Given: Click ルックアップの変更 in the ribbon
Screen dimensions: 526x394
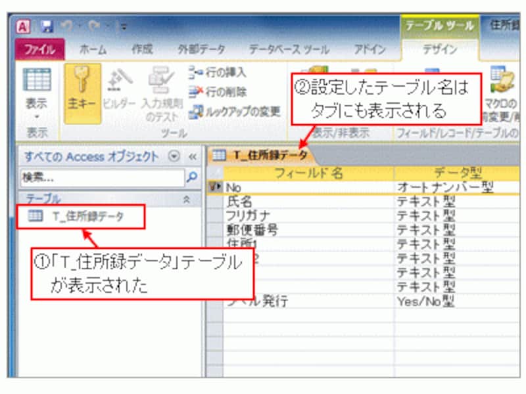Looking at the screenshot, I should coord(235,112).
